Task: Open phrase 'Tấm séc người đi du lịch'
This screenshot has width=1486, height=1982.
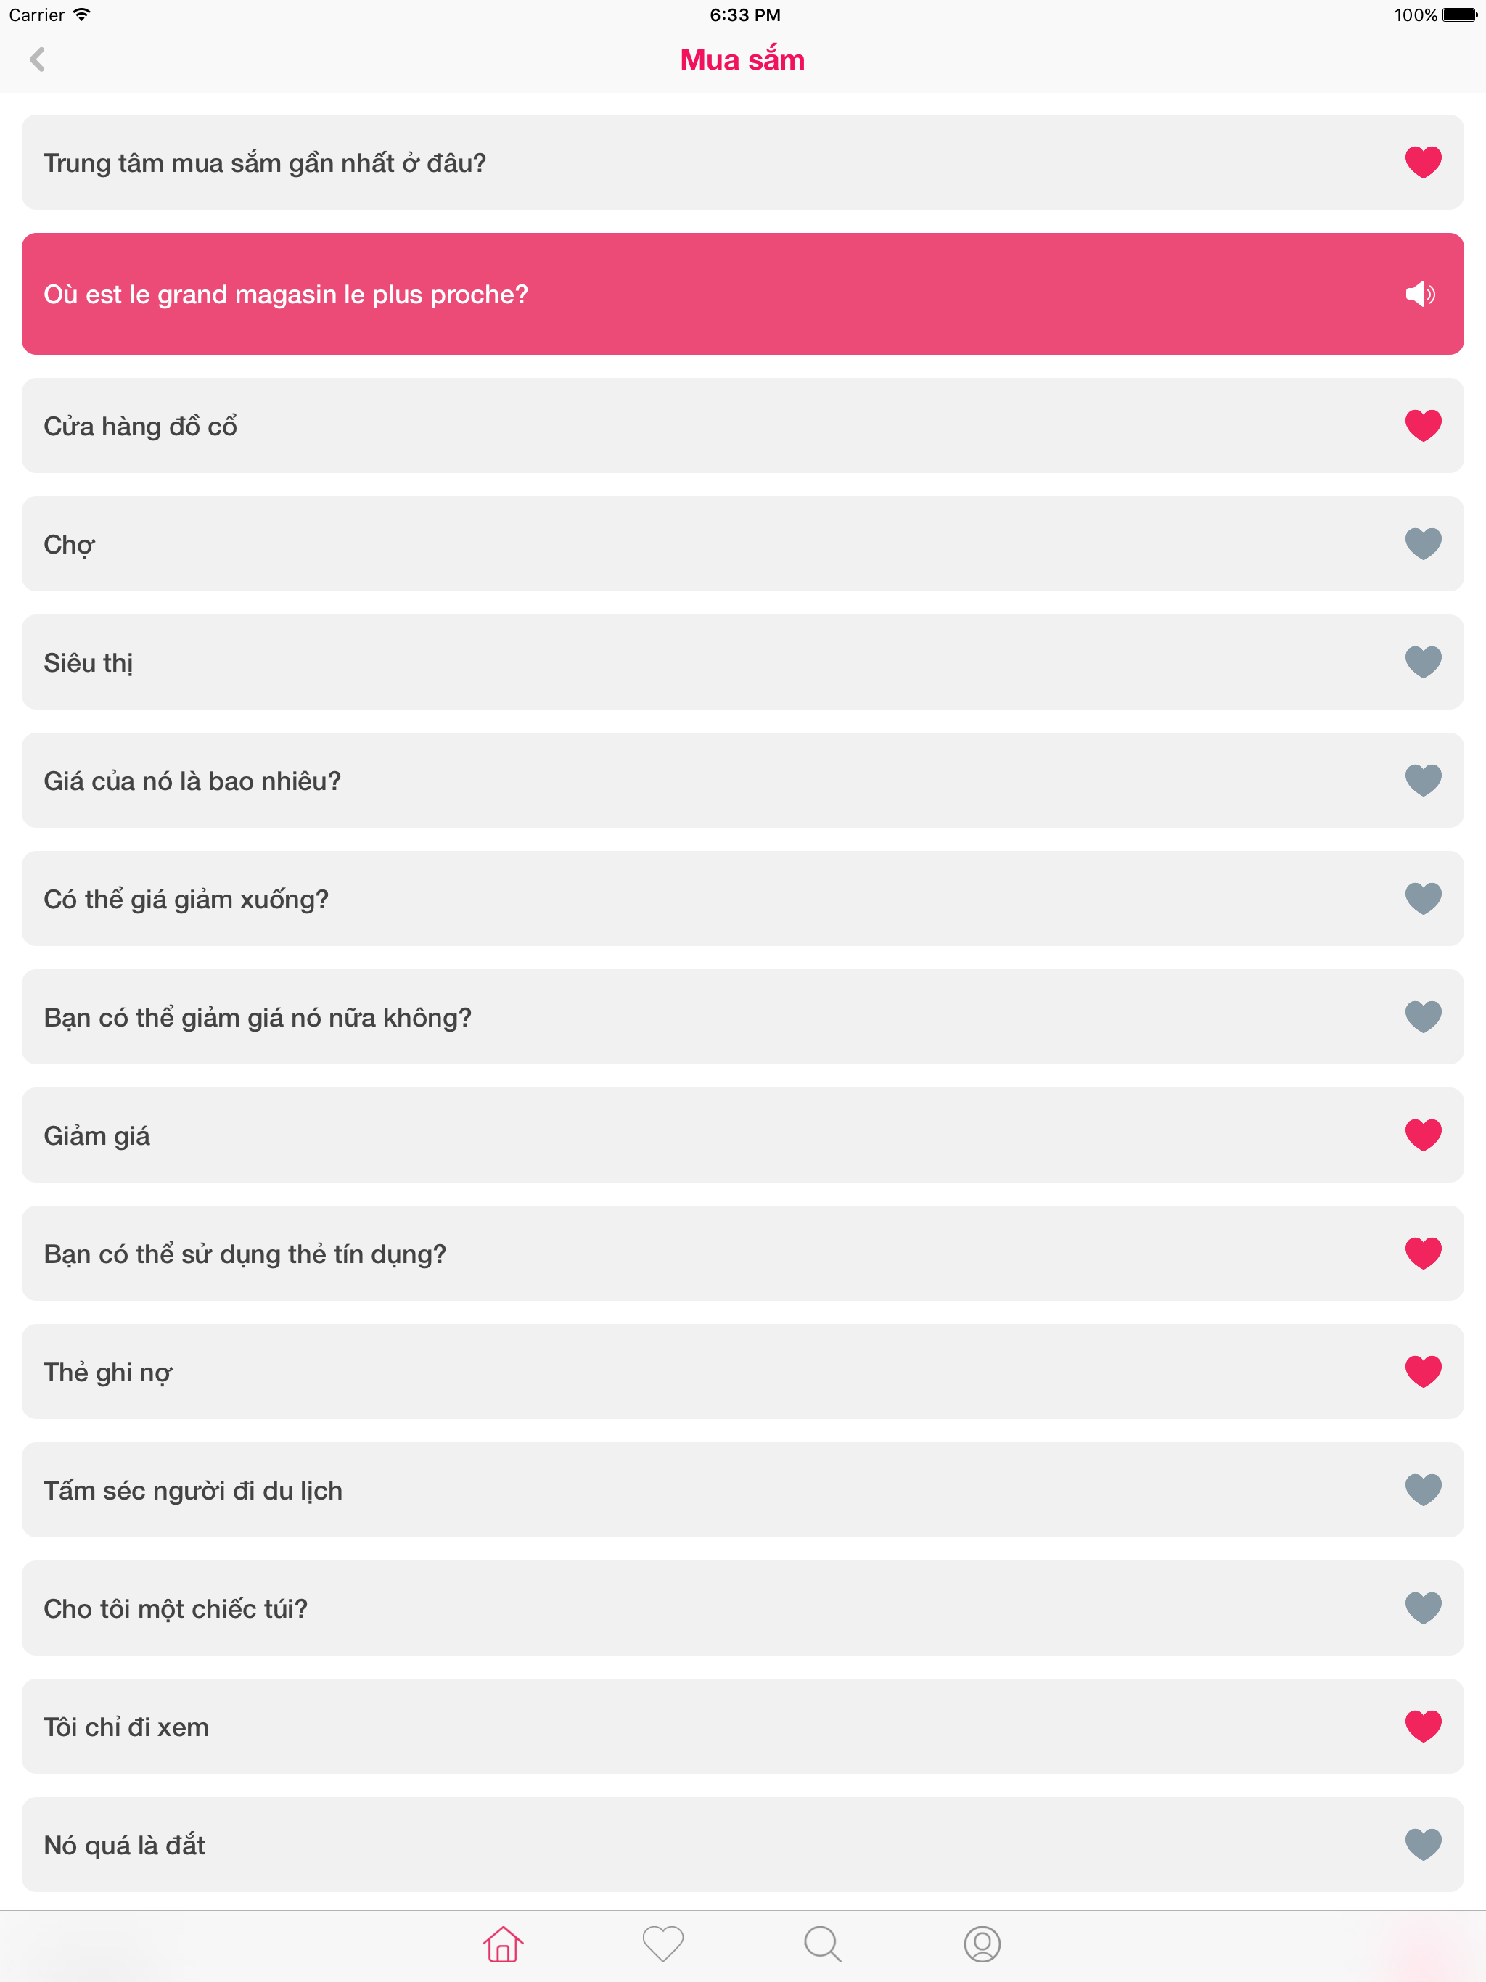Action: [742, 1490]
